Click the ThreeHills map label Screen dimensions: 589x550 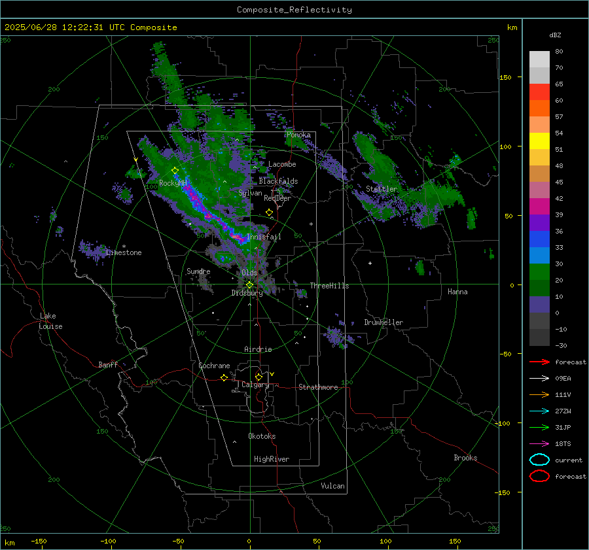tap(329, 286)
